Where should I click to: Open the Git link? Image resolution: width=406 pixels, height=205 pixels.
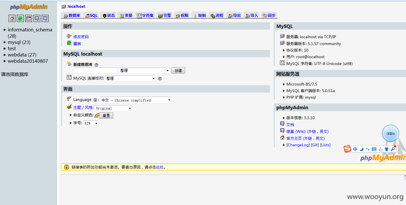click(x=315, y=145)
